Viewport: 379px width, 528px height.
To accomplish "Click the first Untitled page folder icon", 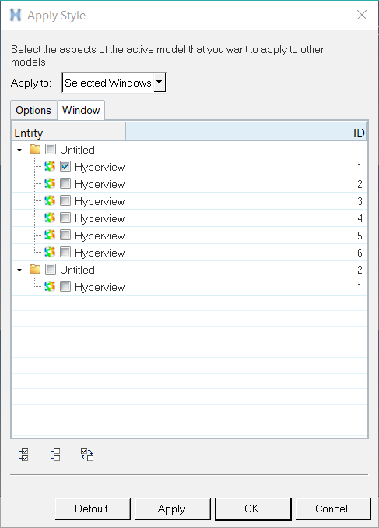I will click(35, 149).
